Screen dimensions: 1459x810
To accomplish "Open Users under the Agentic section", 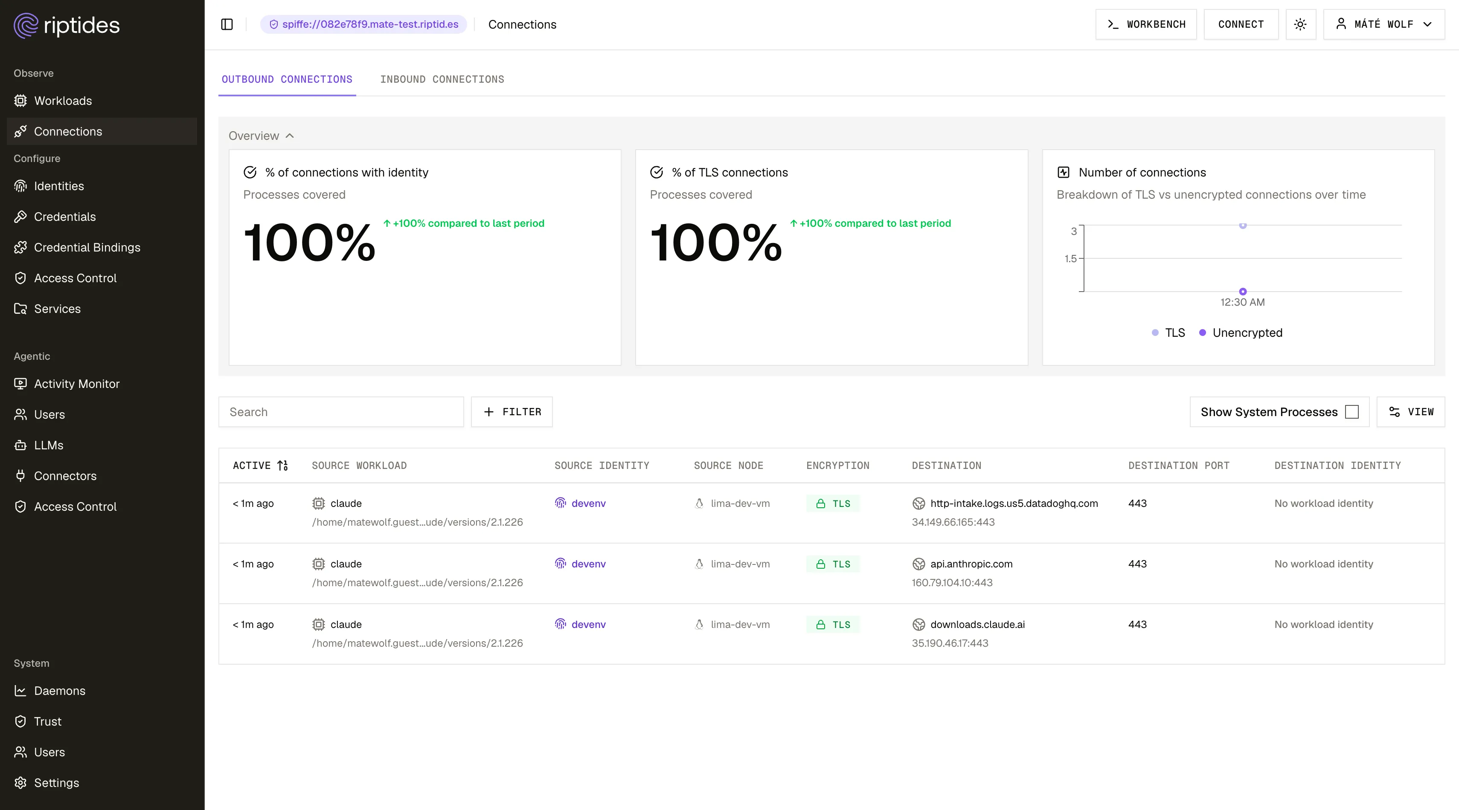I will [102, 414].
